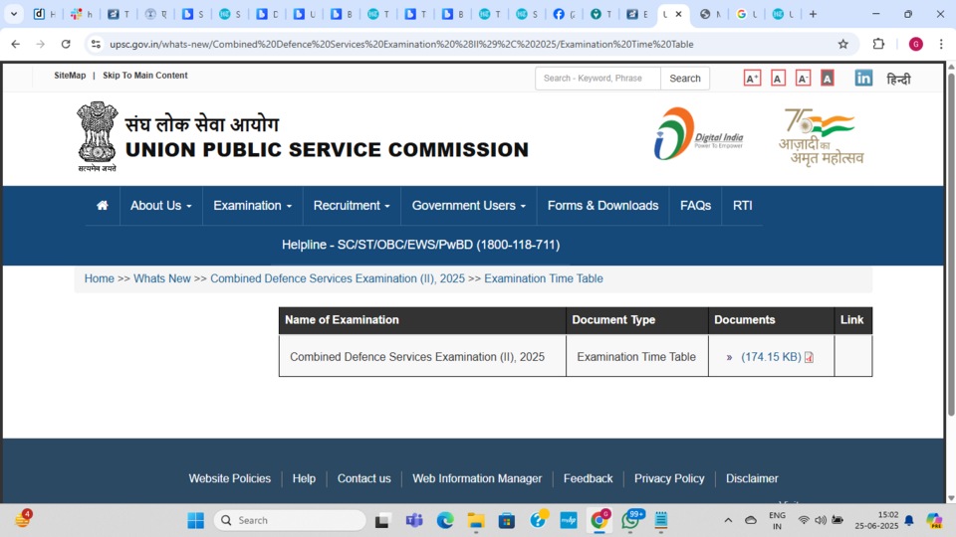Screen dimensions: 956x537
Task: Bookmark this page with star icon
Action: click(x=842, y=44)
